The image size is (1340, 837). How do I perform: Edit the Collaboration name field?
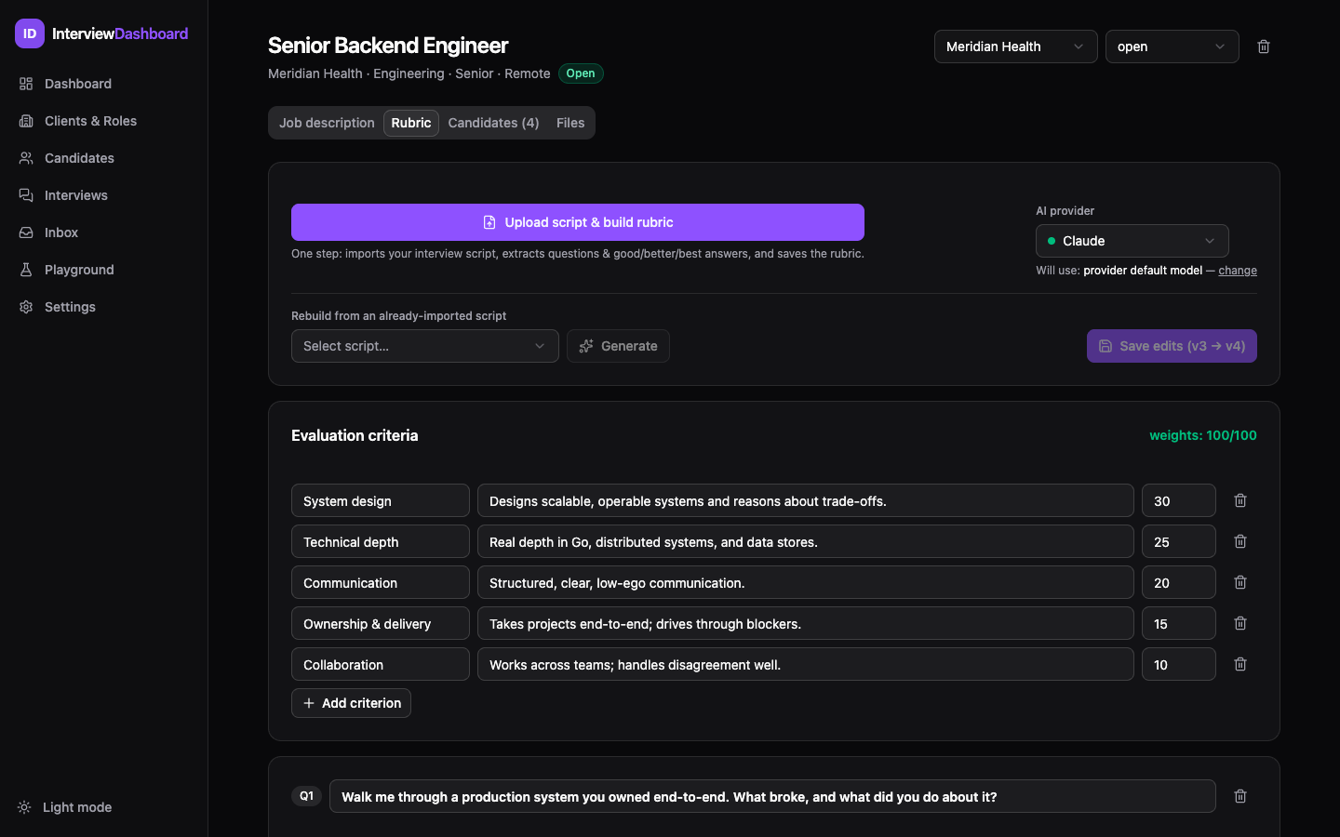tap(381, 664)
